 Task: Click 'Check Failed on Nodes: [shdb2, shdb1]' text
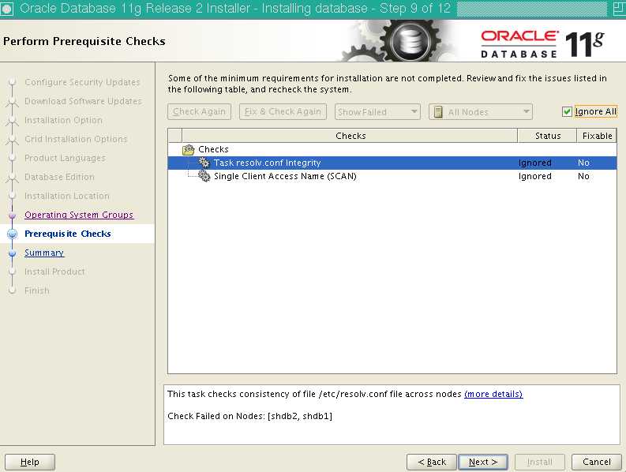[x=249, y=416]
